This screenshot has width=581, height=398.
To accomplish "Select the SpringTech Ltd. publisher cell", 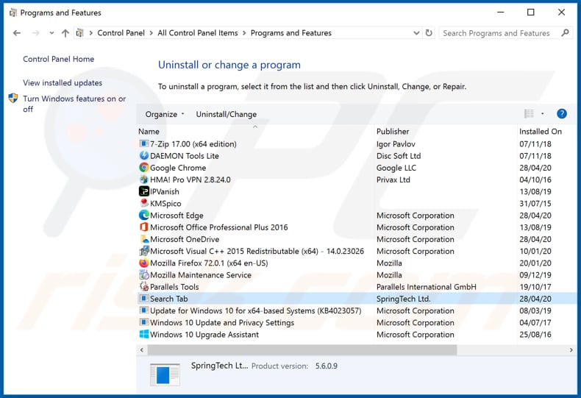I will click(403, 298).
